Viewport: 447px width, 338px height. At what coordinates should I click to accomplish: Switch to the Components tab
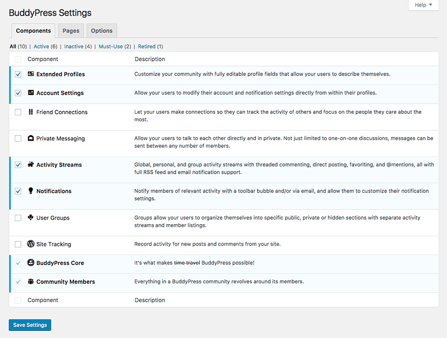[33, 31]
